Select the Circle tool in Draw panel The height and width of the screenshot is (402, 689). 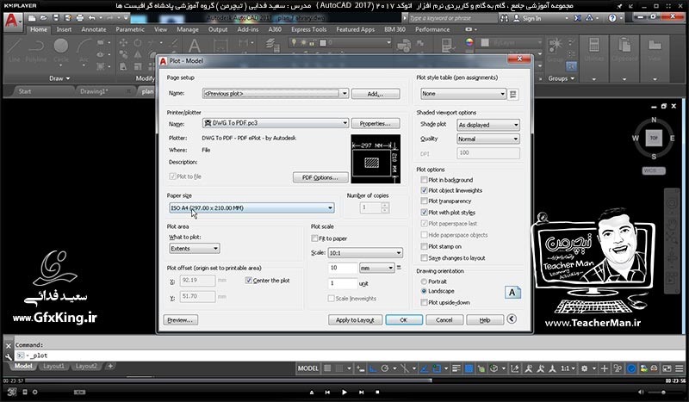coord(61,50)
